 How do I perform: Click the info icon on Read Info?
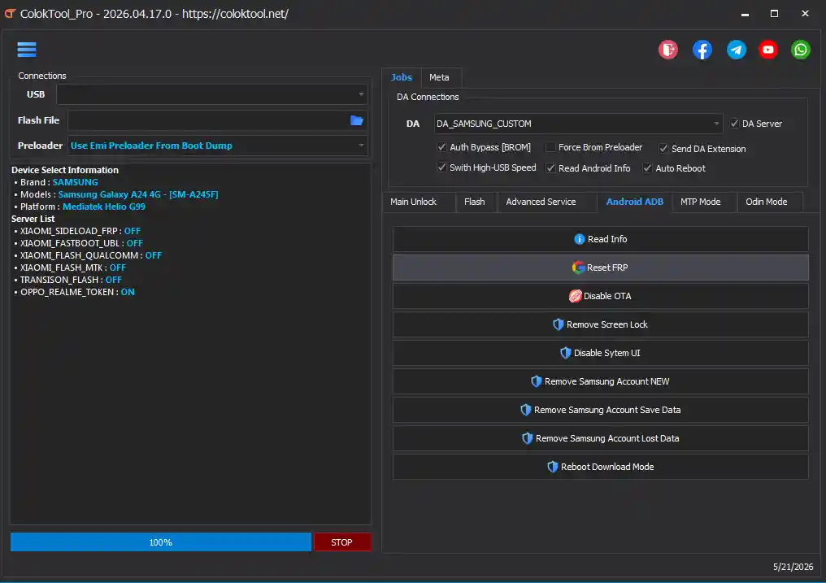(x=579, y=239)
